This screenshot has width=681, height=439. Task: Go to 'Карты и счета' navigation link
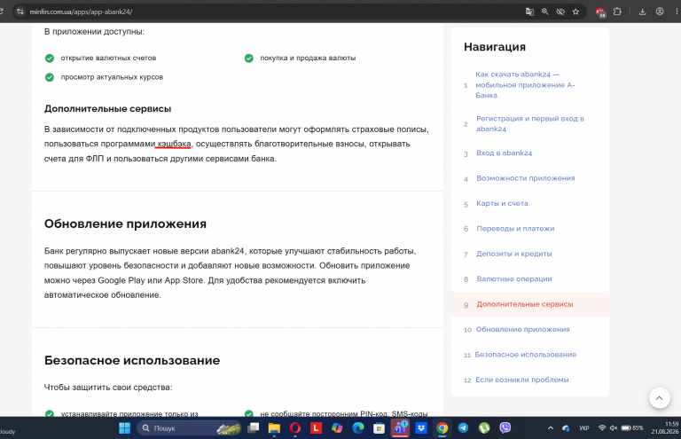[x=502, y=203]
